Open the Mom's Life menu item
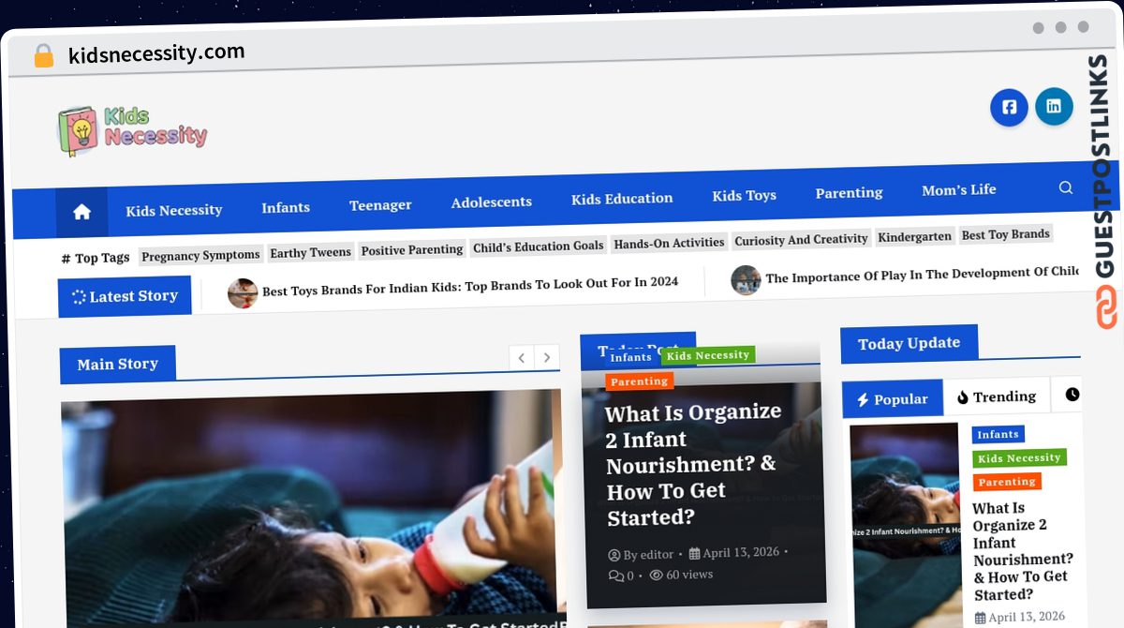Image resolution: width=1124 pixels, height=628 pixels. pyautogui.click(x=959, y=189)
